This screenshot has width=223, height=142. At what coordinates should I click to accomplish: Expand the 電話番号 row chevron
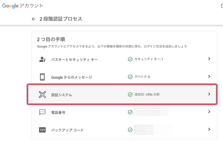[x=209, y=112]
